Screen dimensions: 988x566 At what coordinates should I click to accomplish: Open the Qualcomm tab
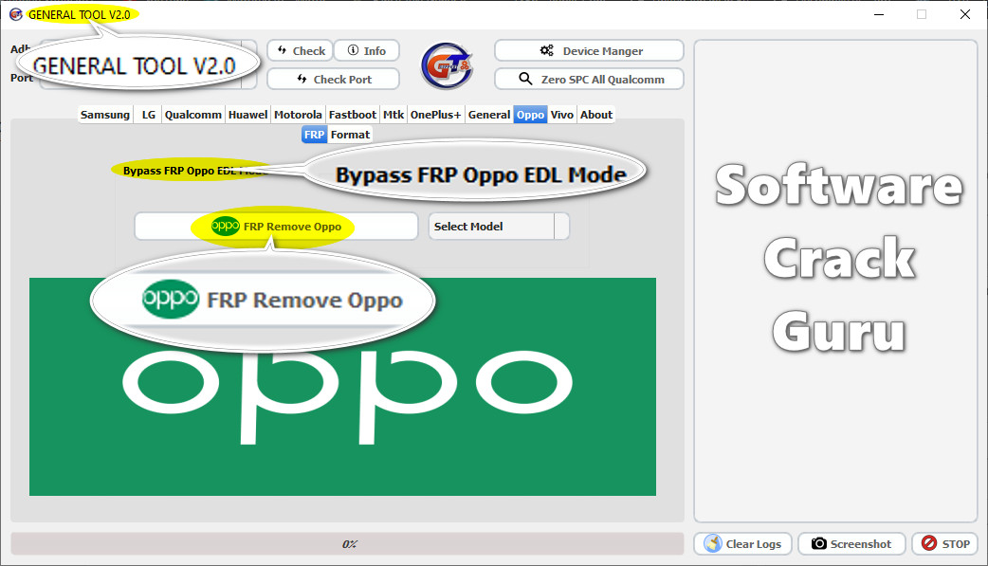(192, 115)
